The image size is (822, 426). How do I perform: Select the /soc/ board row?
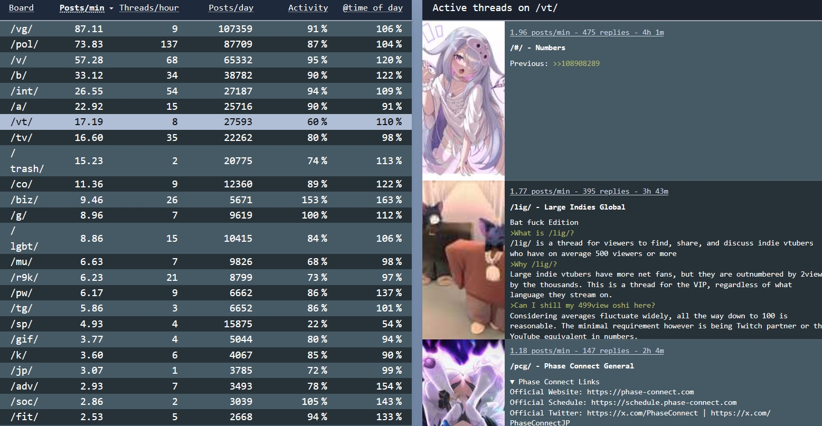206,402
